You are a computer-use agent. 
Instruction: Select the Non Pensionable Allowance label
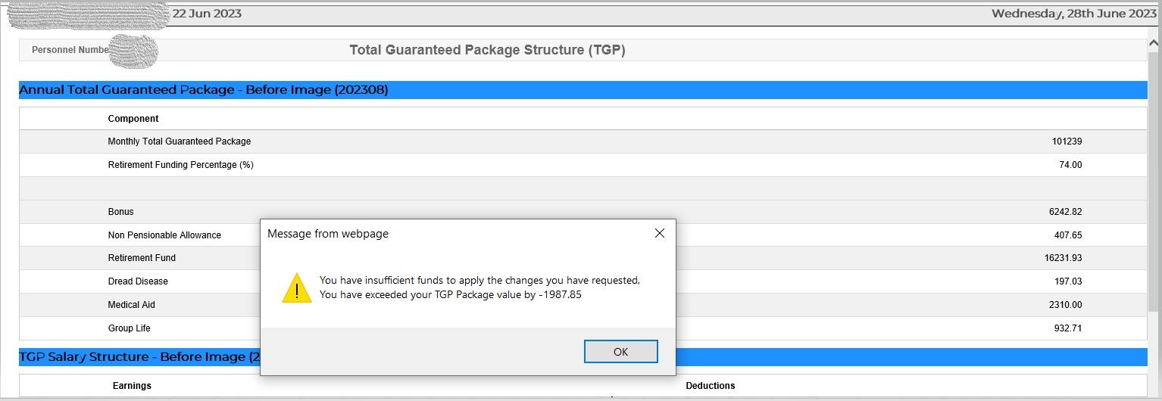[x=164, y=235]
